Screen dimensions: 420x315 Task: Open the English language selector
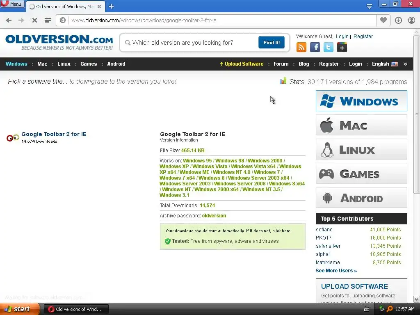(385, 64)
